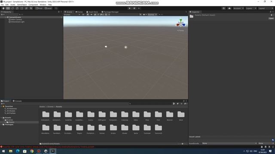Image resolution: width=275 pixels, height=154 pixels.
Task: Open Microsoft Edge from the taskbar
Action: [18, 151]
